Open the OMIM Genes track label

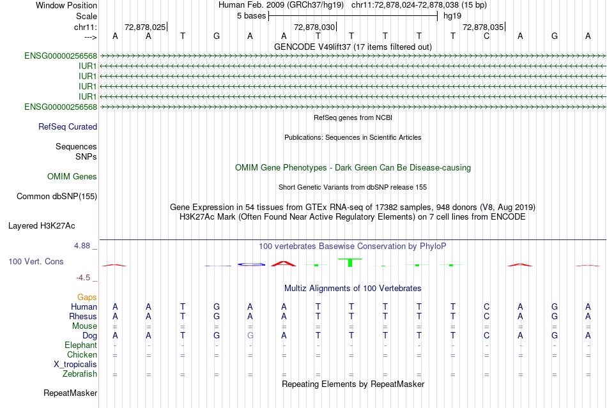[x=72, y=177]
